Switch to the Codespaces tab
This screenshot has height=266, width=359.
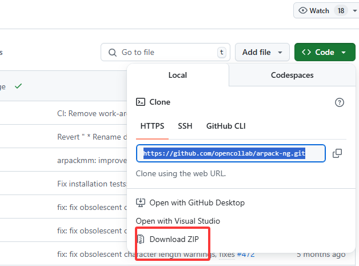coord(292,75)
